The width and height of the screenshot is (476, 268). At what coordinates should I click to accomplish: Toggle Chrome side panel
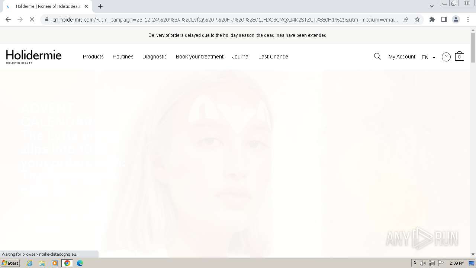[444, 19]
